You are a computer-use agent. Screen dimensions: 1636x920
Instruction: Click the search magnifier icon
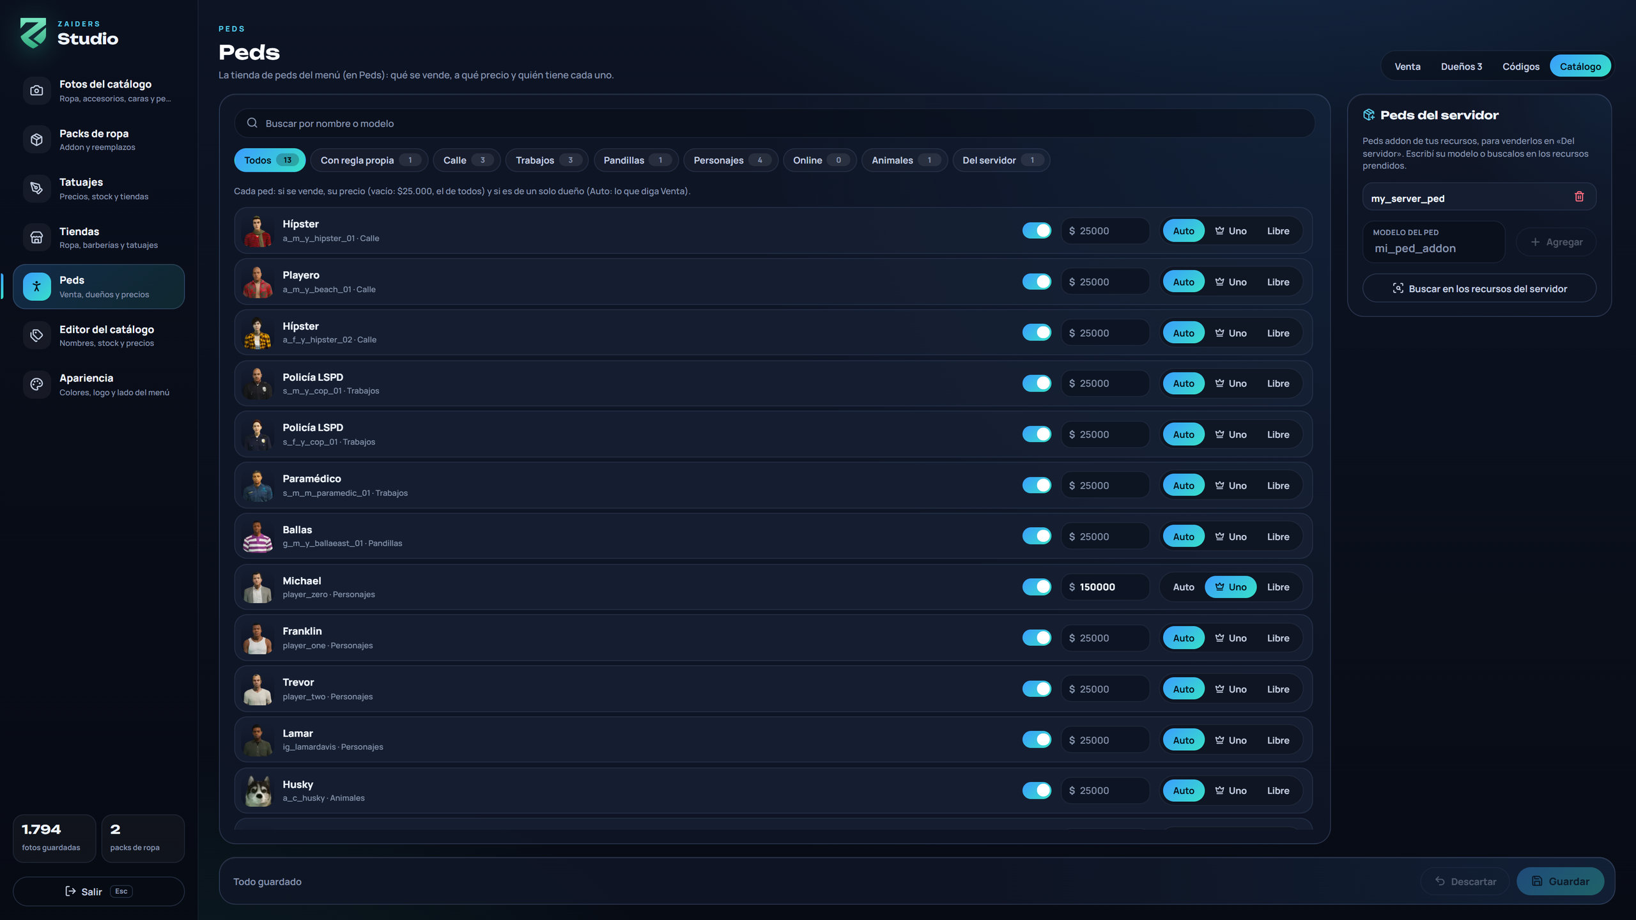coord(252,123)
